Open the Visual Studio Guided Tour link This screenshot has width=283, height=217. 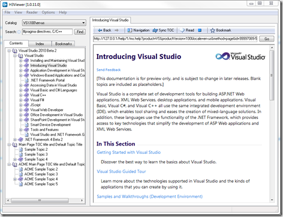pyautogui.click(x=121, y=171)
